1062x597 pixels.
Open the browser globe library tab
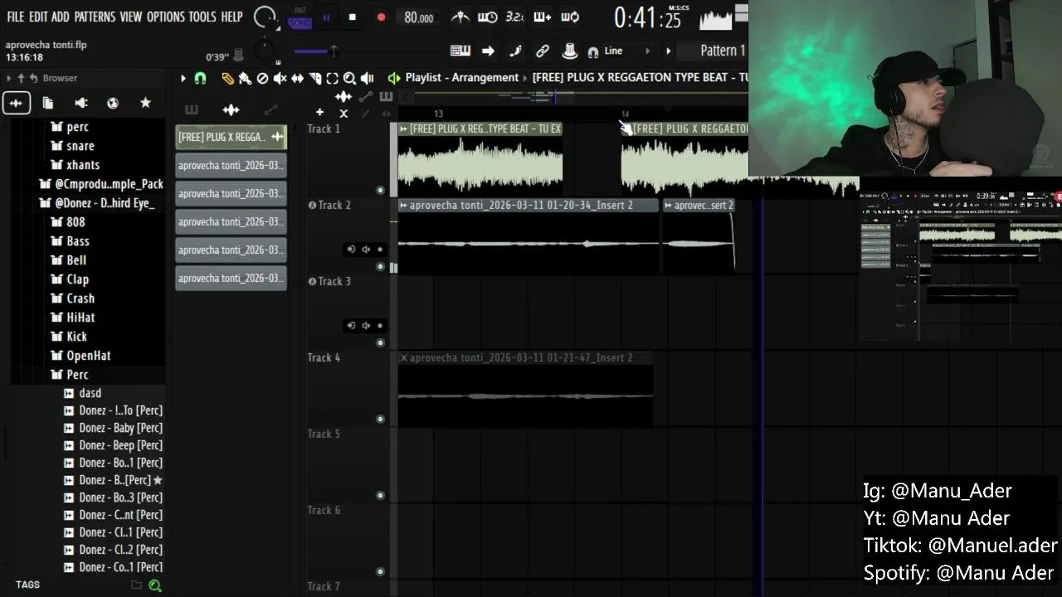pyautogui.click(x=113, y=103)
